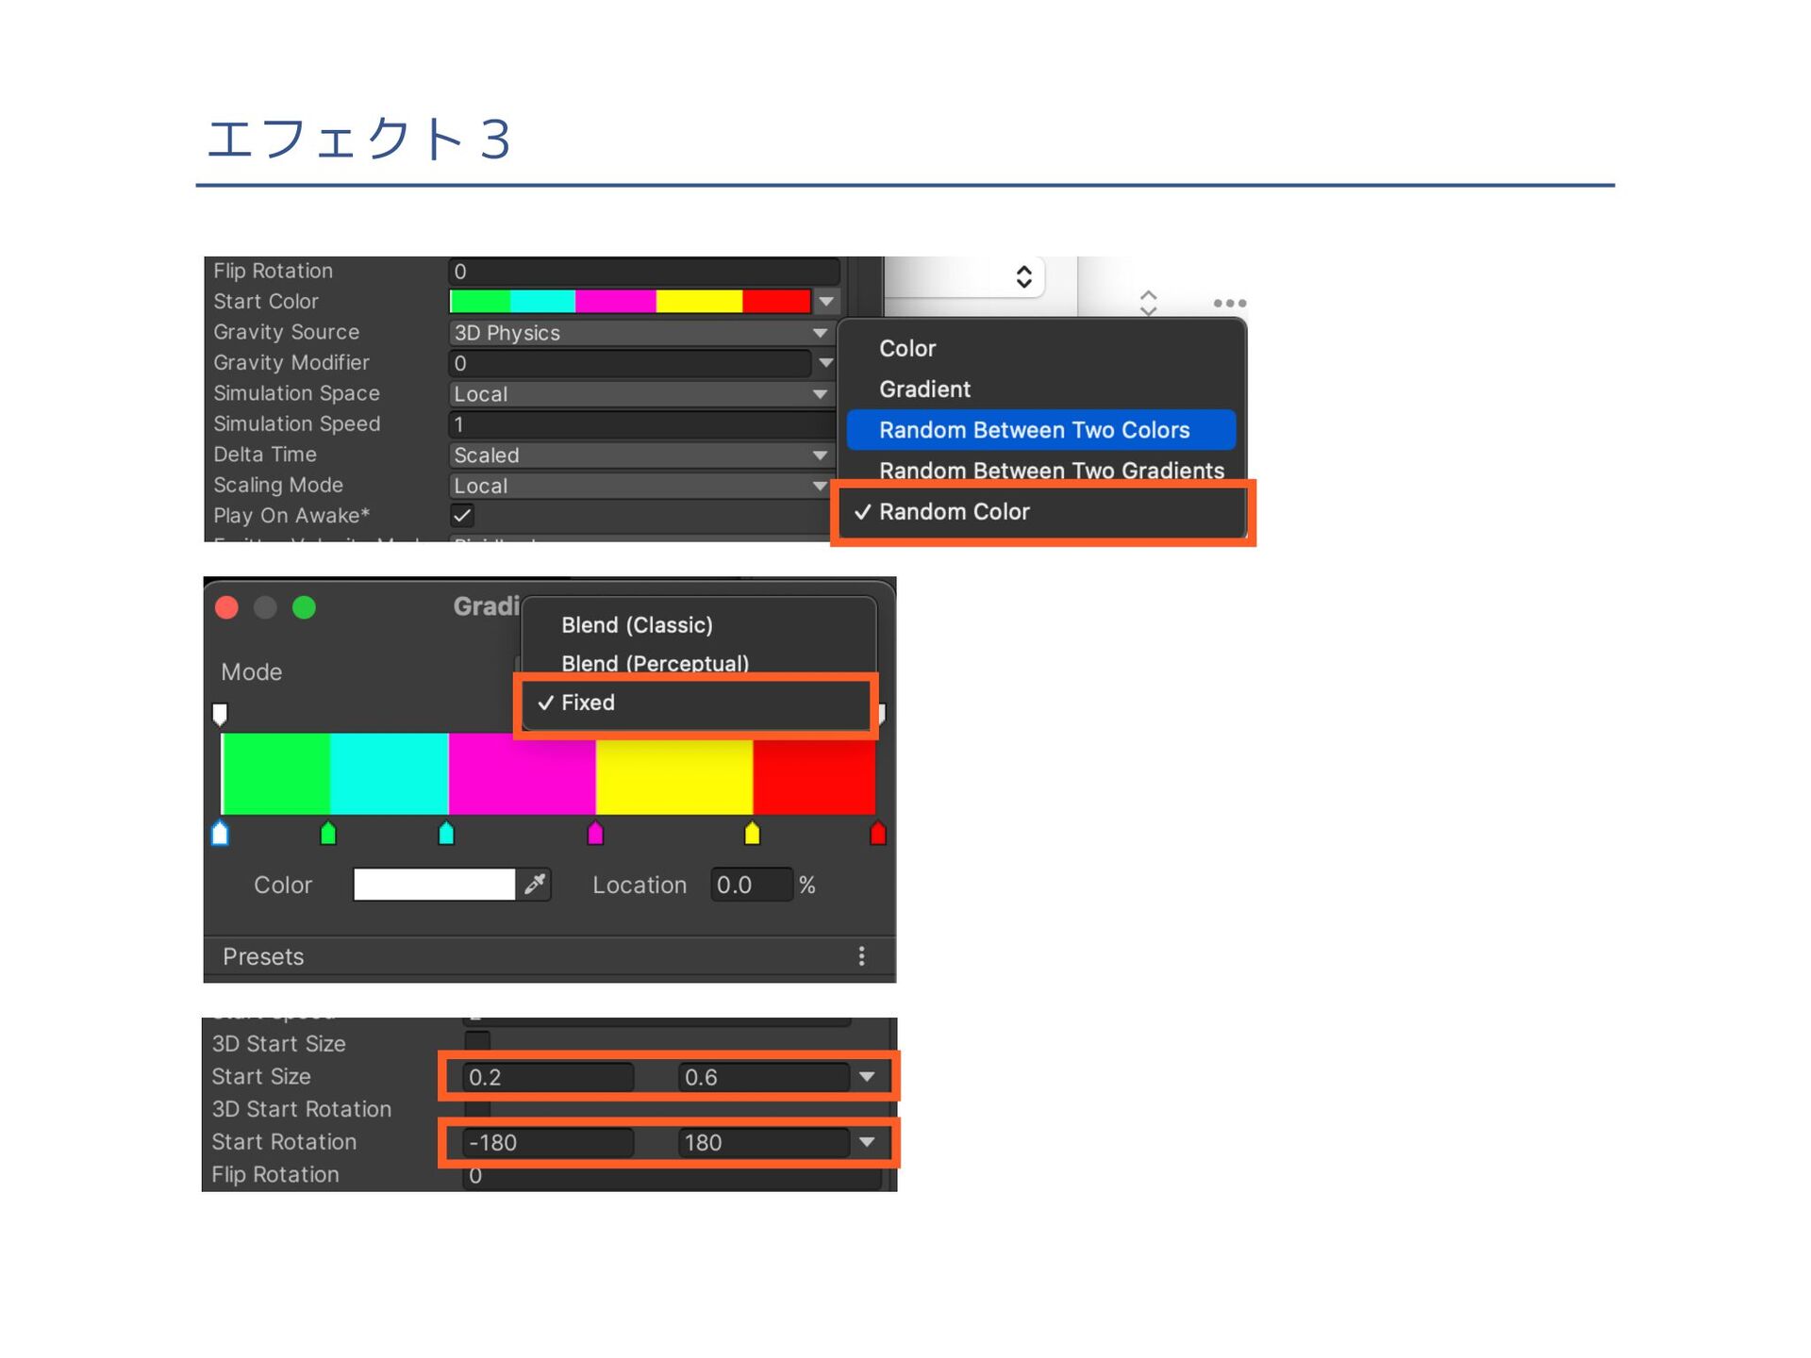1811x1358 pixels.
Task: Toggle the Play On Awake checkbox
Action: pyautogui.click(x=462, y=515)
